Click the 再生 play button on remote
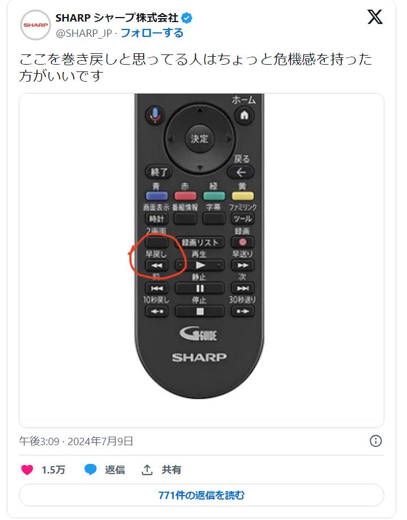The height and width of the screenshot is (520, 407). (x=200, y=265)
